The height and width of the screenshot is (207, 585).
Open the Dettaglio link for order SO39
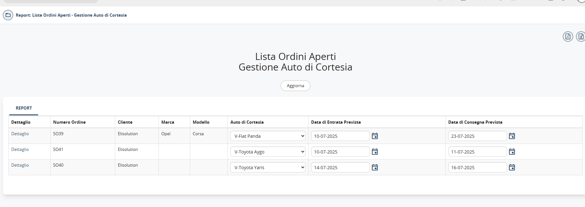click(x=20, y=134)
